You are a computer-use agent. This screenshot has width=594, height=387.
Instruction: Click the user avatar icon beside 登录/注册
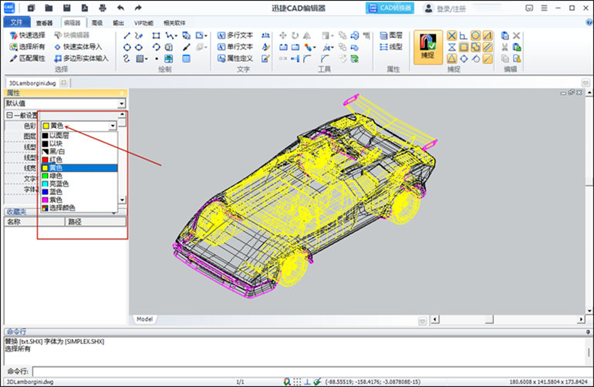tap(428, 8)
